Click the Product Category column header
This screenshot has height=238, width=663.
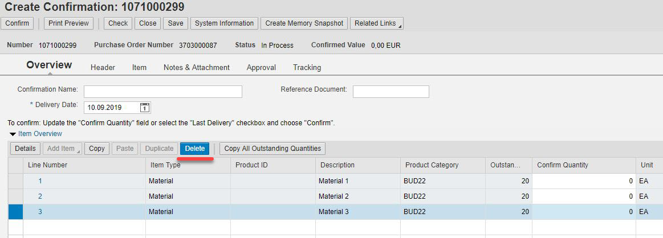click(x=443, y=165)
